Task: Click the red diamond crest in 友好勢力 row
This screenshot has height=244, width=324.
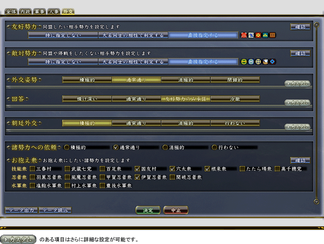Action: click(258, 35)
